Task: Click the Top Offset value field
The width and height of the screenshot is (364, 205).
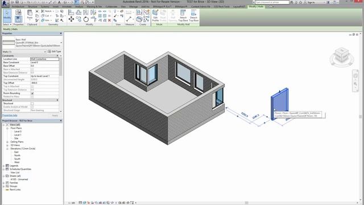Action: [44, 83]
